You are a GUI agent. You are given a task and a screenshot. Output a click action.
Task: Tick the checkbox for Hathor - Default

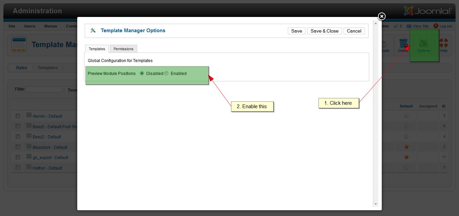[x=18, y=168]
